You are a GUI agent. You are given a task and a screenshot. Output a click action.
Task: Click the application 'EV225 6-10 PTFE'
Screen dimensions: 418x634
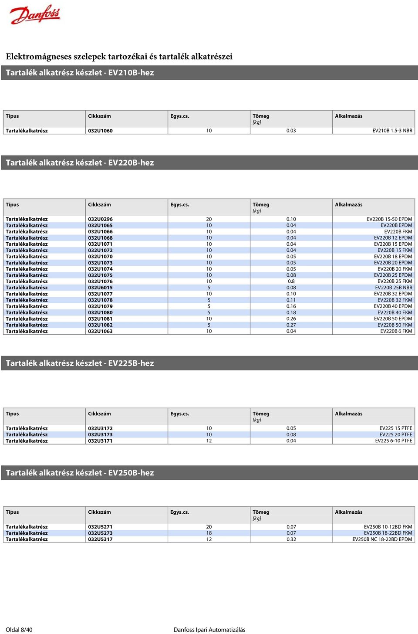394,441
